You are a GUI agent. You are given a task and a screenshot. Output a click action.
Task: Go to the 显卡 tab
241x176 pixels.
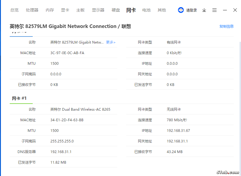(65, 10)
